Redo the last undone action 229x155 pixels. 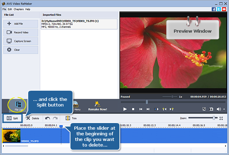(x=55, y=118)
